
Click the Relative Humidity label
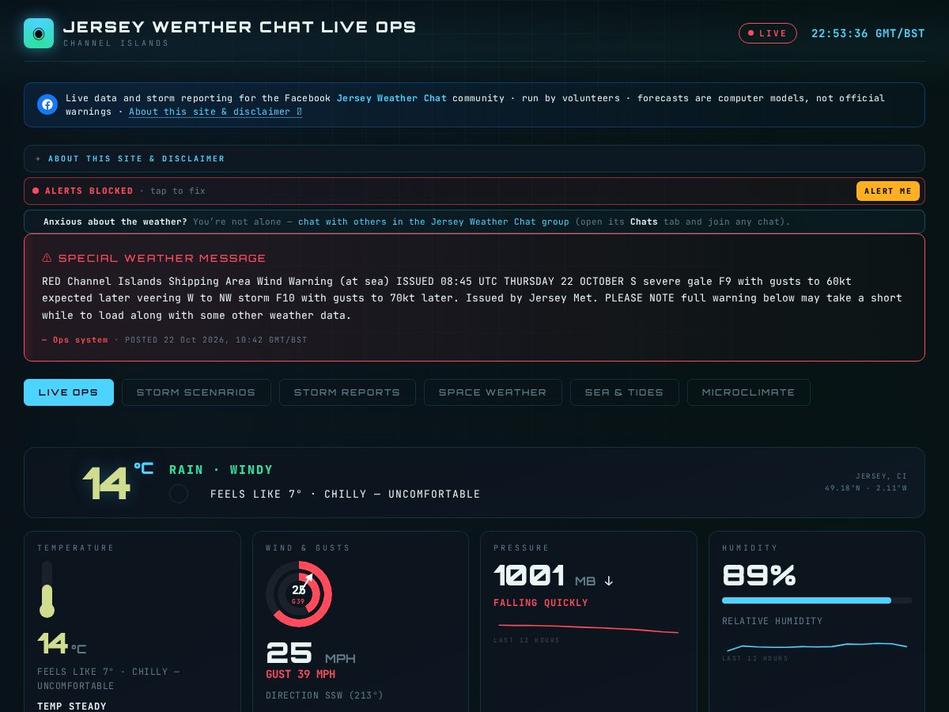773,621
